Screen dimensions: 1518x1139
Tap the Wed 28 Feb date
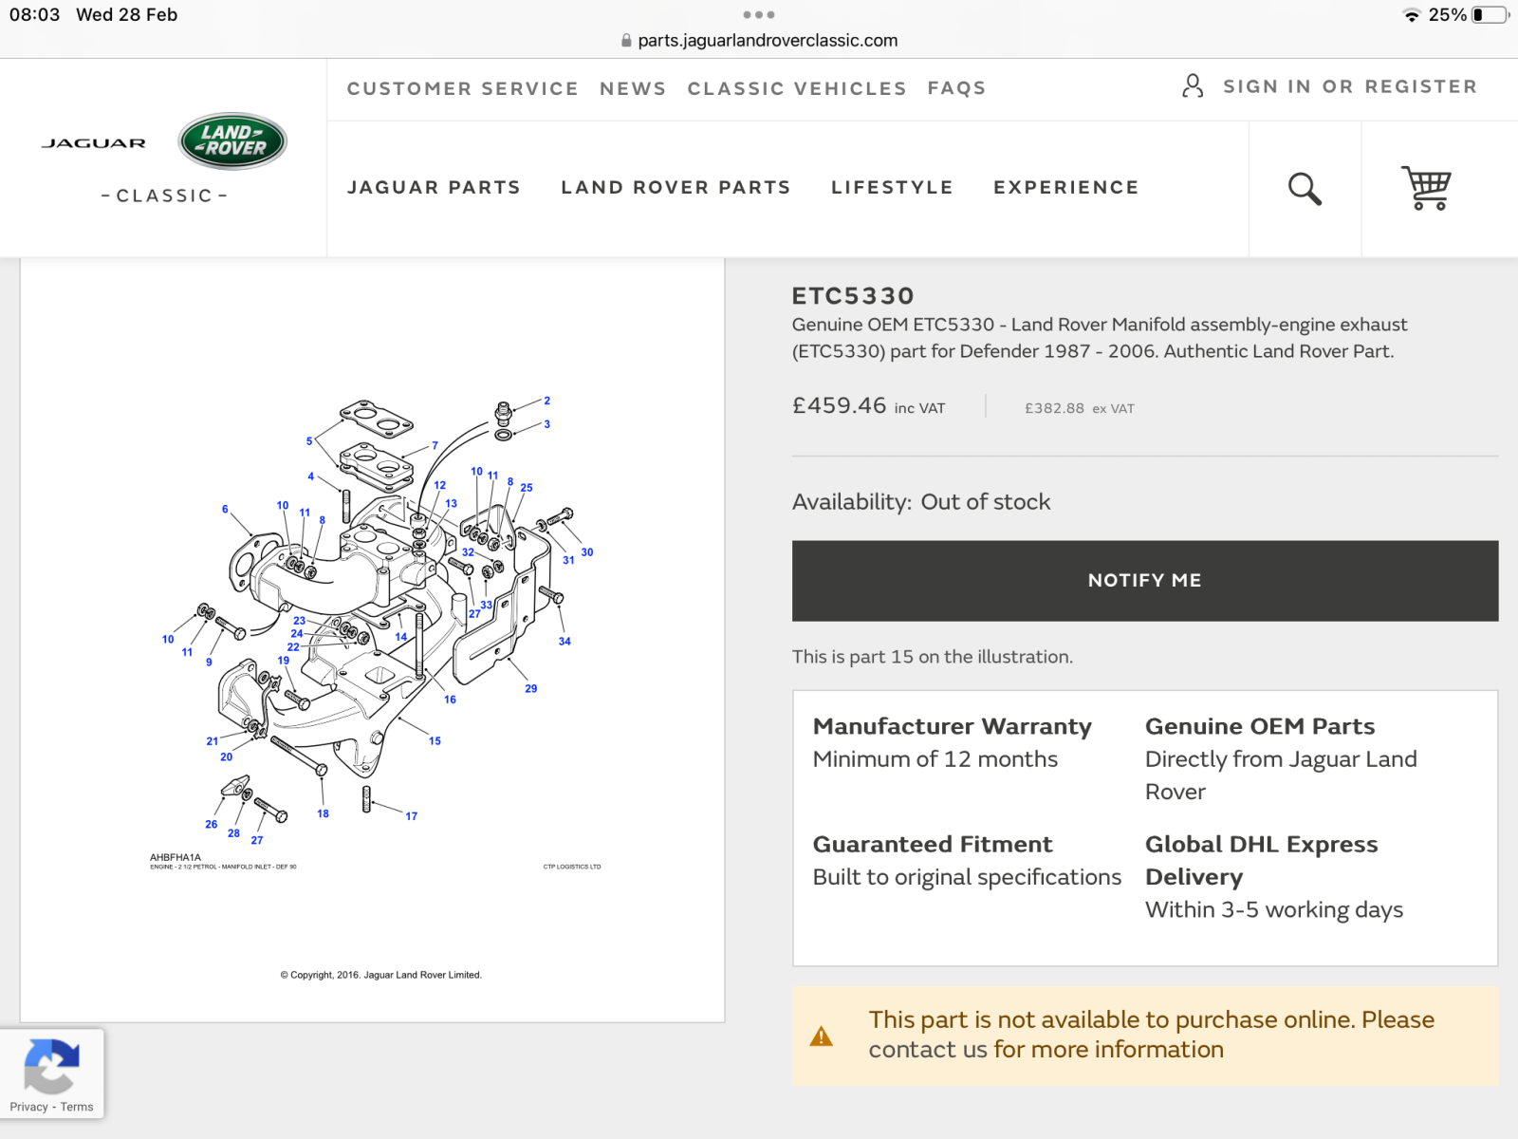point(127,15)
